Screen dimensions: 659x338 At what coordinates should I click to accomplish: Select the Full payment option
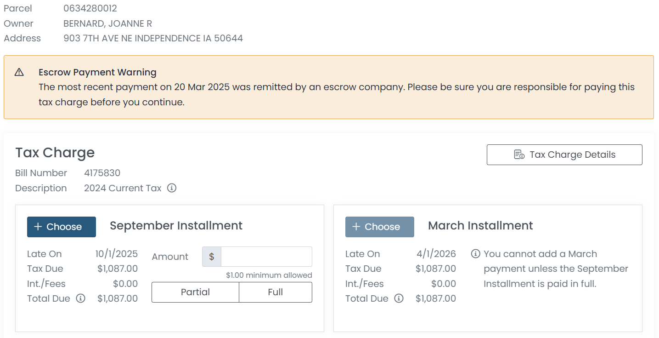pos(276,292)
